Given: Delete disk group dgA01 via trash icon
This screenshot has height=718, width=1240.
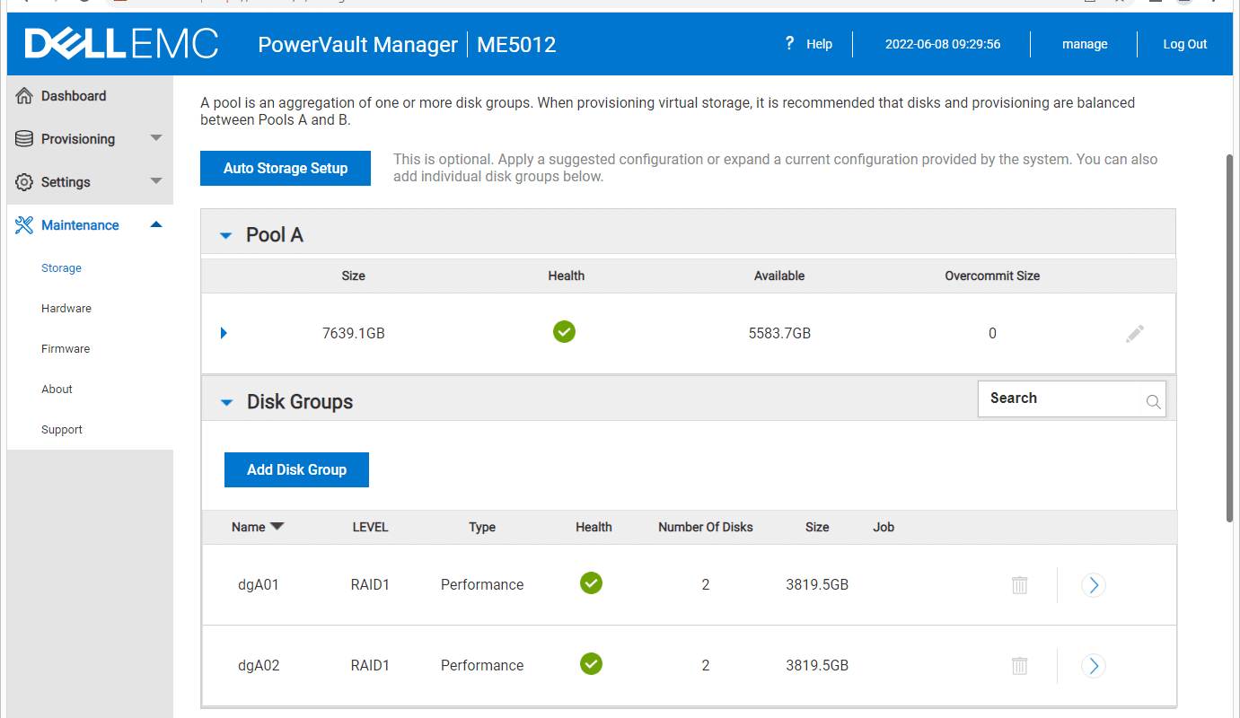Looking at the screenshot, I should pyautogui.click(x=1020, y=585).
